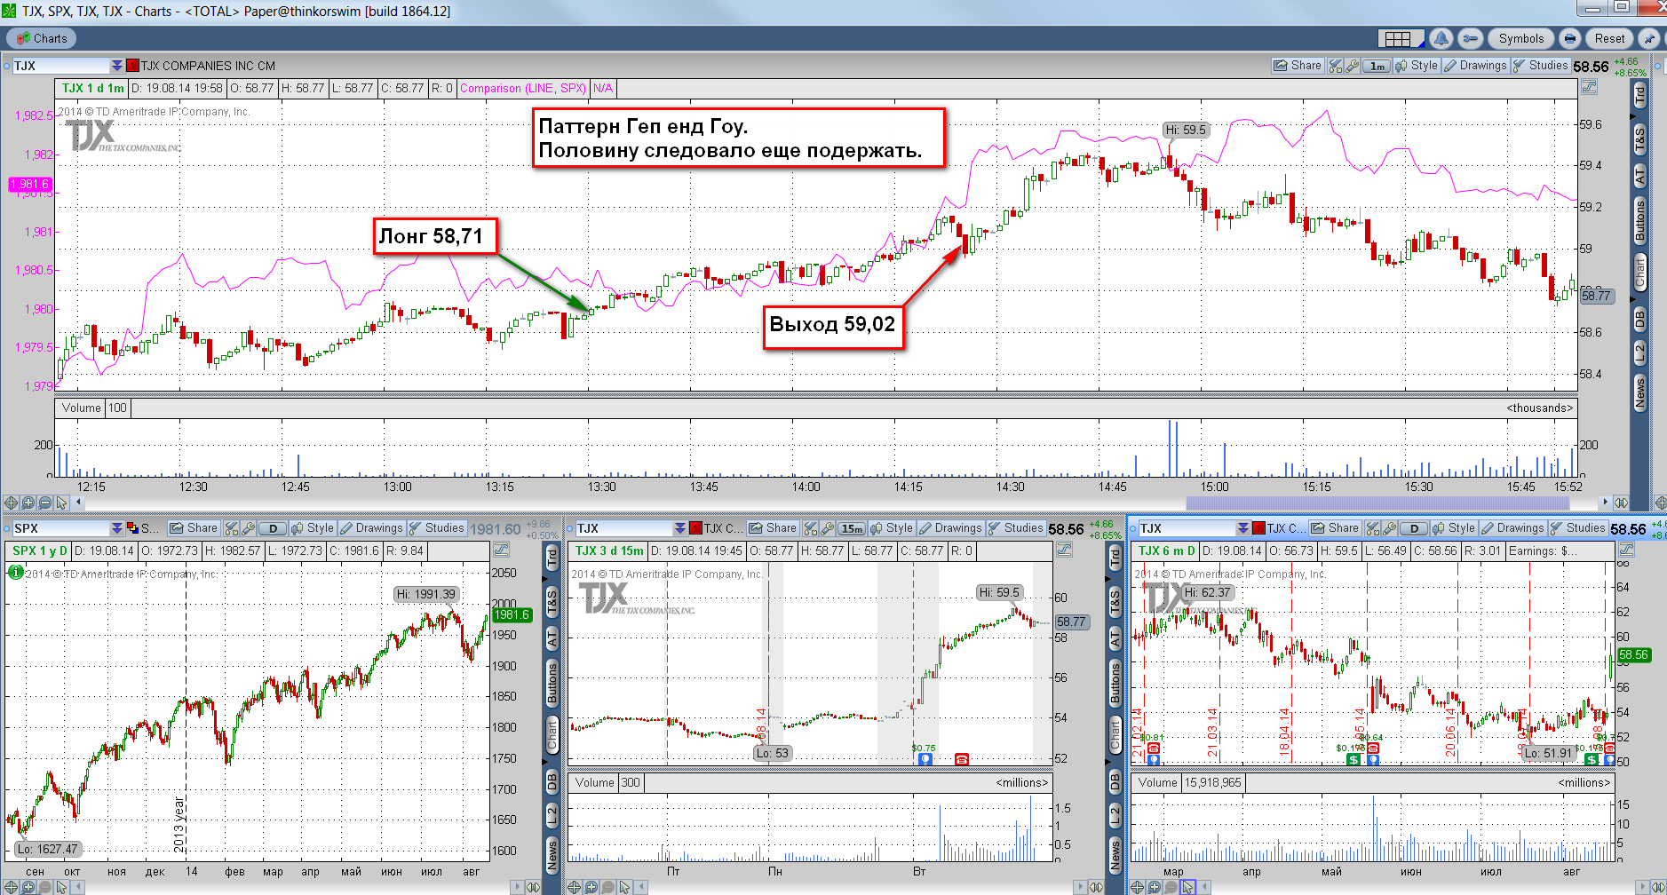Select pointer tool under main chart

(61, 503)
